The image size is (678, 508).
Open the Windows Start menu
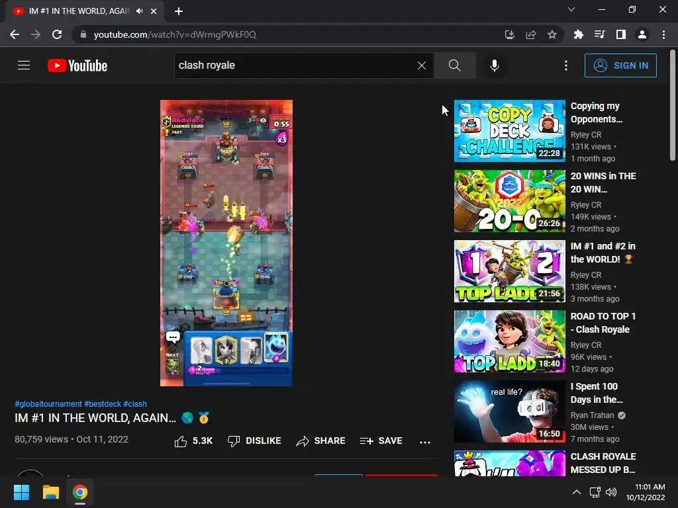(21, 492)
